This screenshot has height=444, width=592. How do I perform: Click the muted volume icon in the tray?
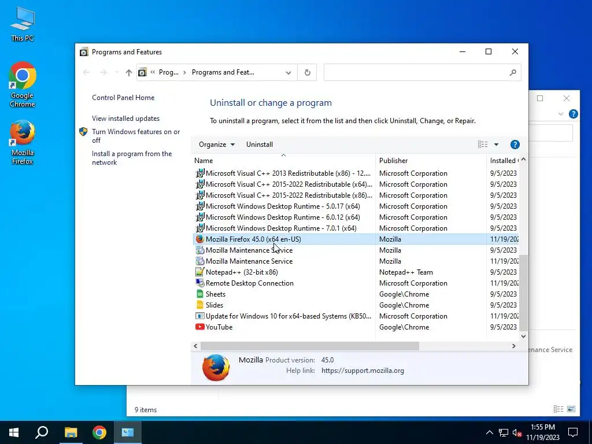click(517, 432)
